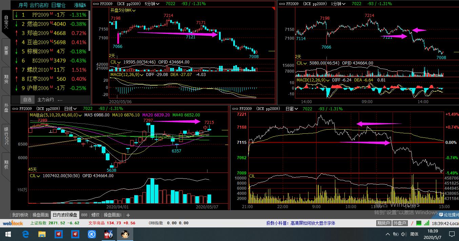Sort by the 涨幅% column header

(80, 5)
